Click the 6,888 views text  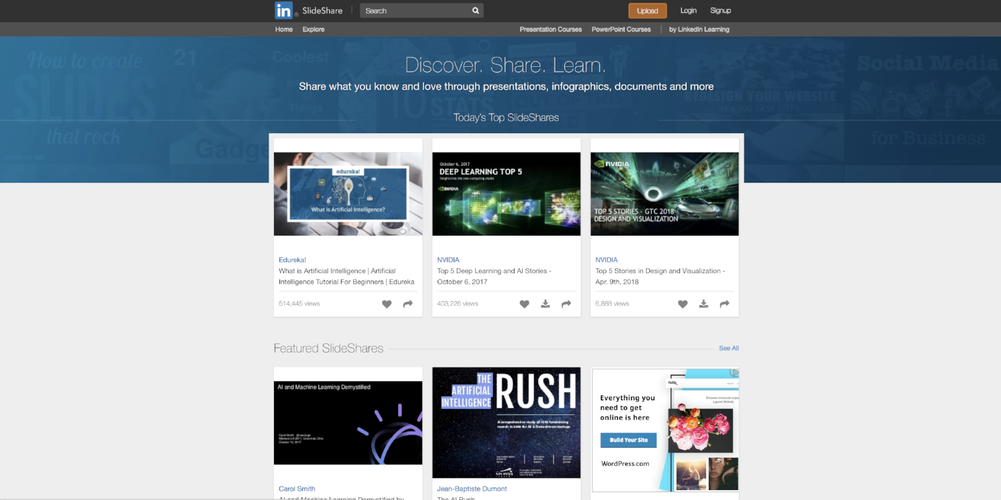click(x=612, y=304)
